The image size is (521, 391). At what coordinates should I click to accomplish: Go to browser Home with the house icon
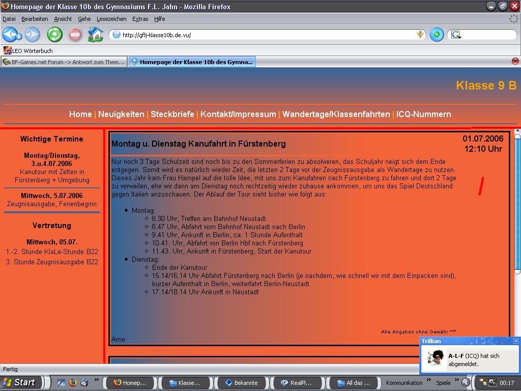(x=95, y=35)
